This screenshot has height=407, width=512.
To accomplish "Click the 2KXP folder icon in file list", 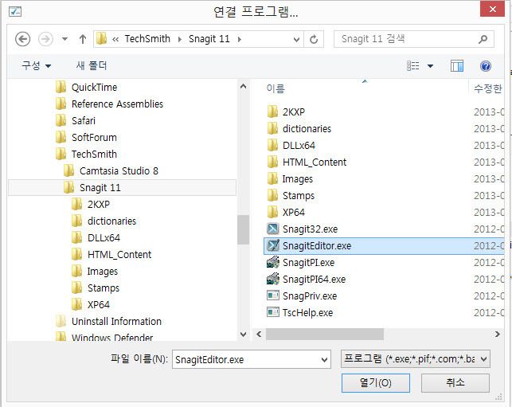I will tap(272, 112).
